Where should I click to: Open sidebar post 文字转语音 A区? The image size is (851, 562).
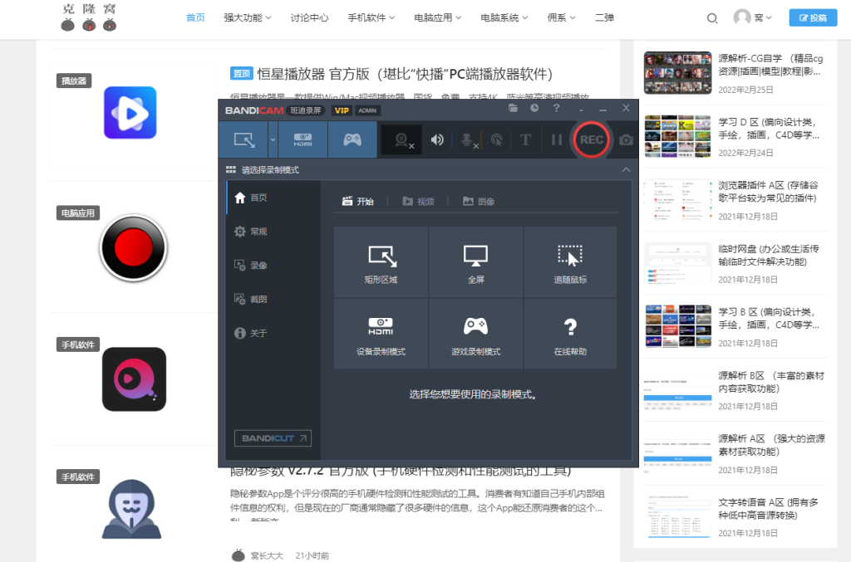[x=769, y=508]
